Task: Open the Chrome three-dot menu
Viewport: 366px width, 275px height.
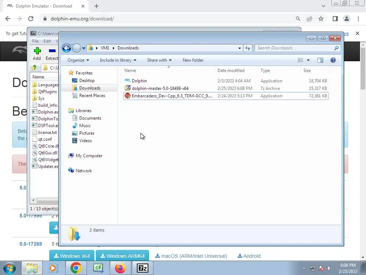Action: coord(358,19)
